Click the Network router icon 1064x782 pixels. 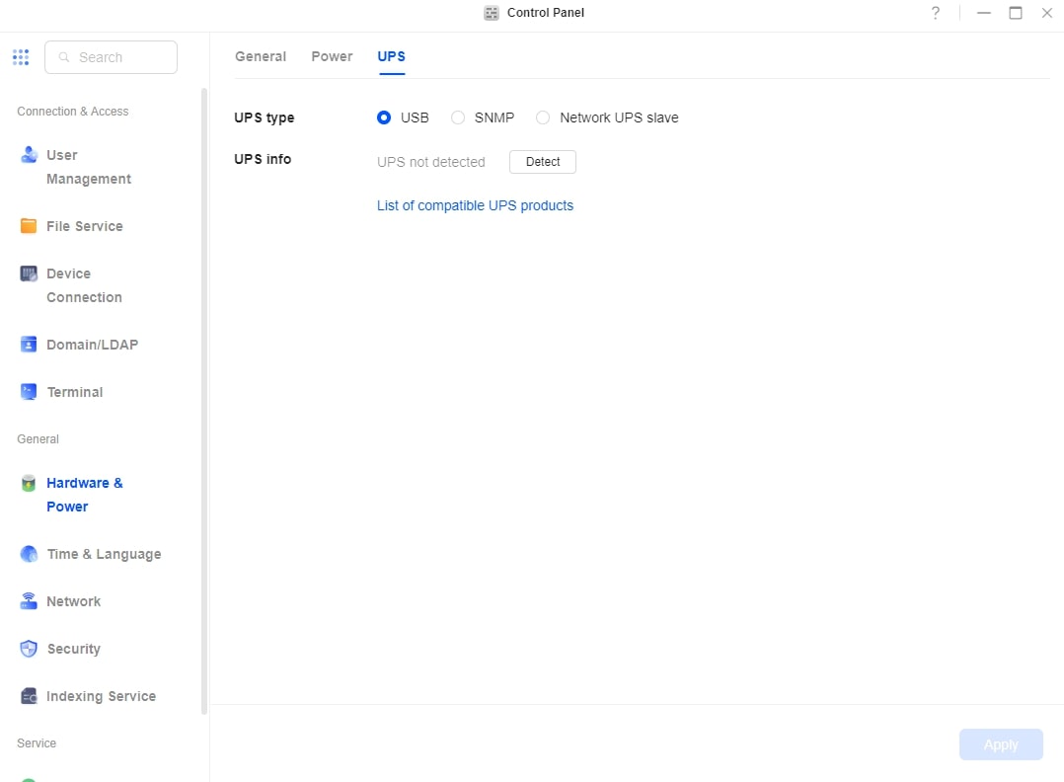tap(29, 601)
